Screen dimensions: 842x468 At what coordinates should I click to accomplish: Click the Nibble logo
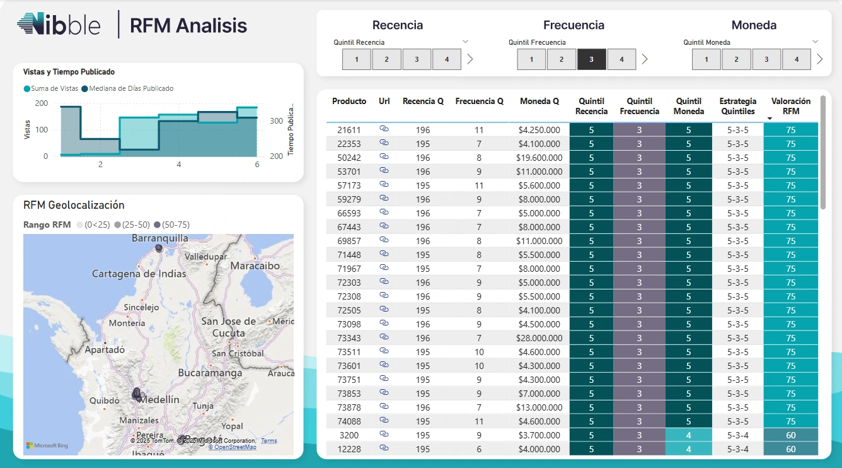point(59,25)
